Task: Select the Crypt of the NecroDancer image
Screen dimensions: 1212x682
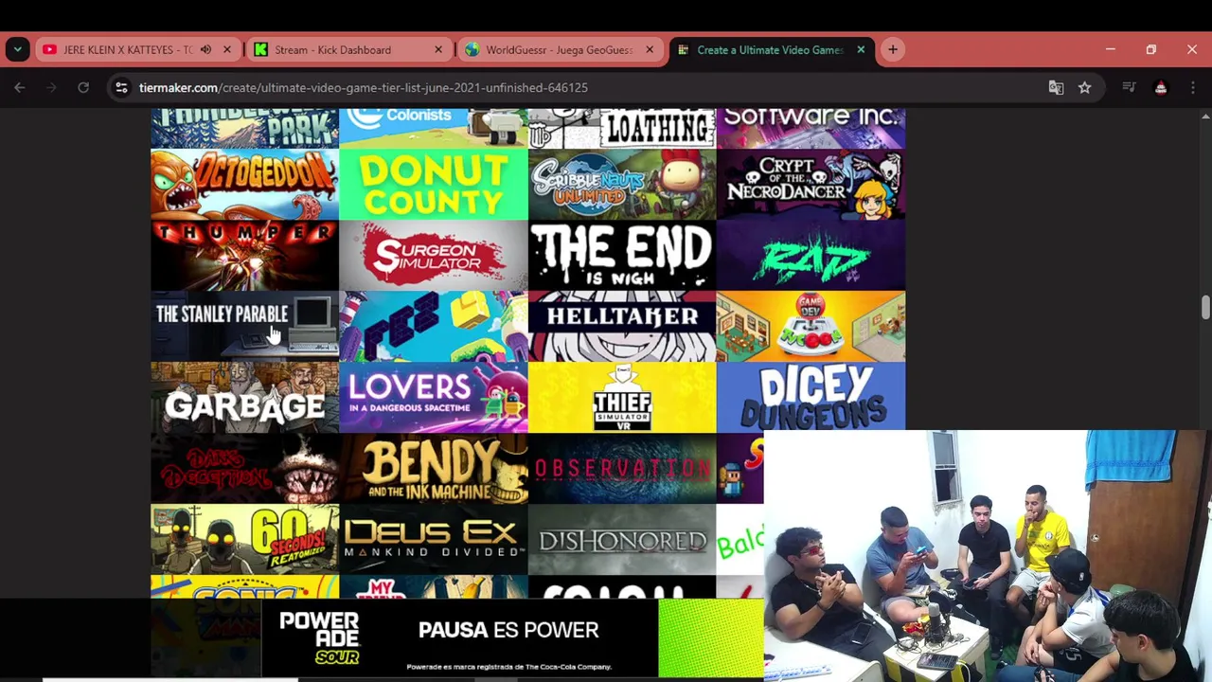Action: click(811, 184)
